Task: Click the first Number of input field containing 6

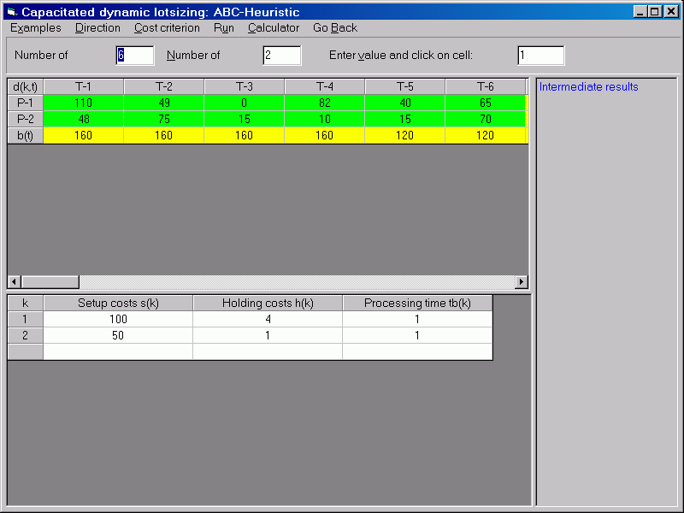Action: click(x=135, y=56)
